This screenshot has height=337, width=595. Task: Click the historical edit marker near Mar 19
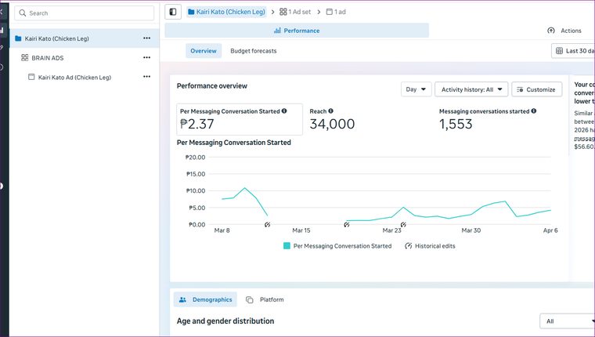click(347, 225)
